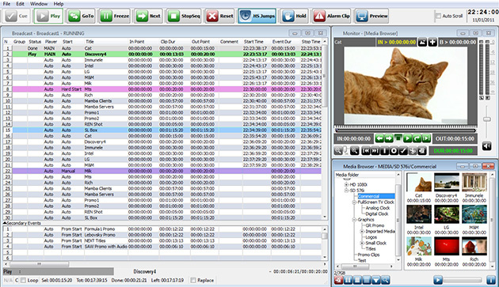Set the In point with the I icon

[x=384, y=151]
